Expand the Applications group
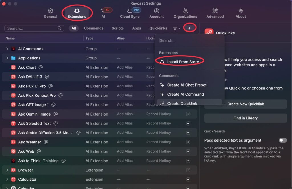The height and width of the screenshot is (189, 292). [7, 58]
